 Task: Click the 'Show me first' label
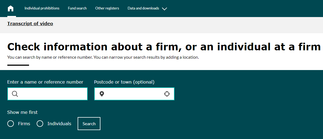[23, 112]
